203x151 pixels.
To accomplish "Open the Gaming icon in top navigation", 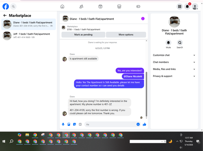I will (138, 7).
